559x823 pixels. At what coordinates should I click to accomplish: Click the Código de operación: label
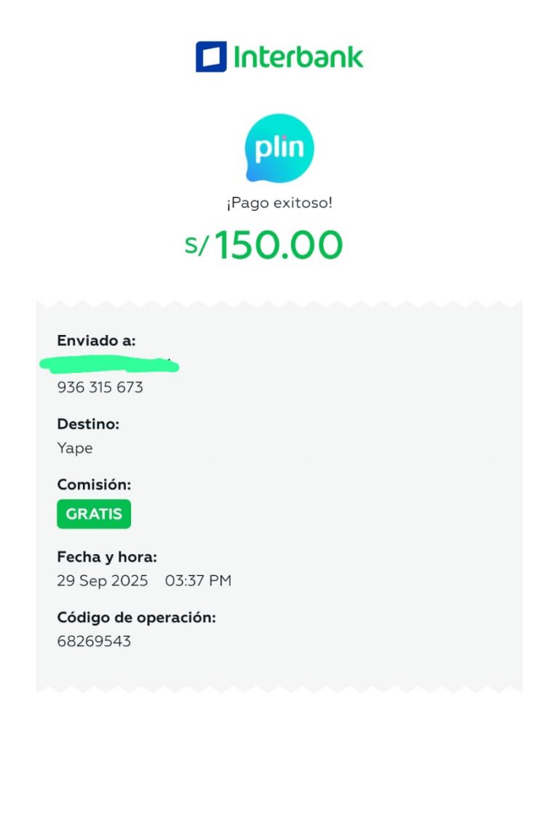136,618
